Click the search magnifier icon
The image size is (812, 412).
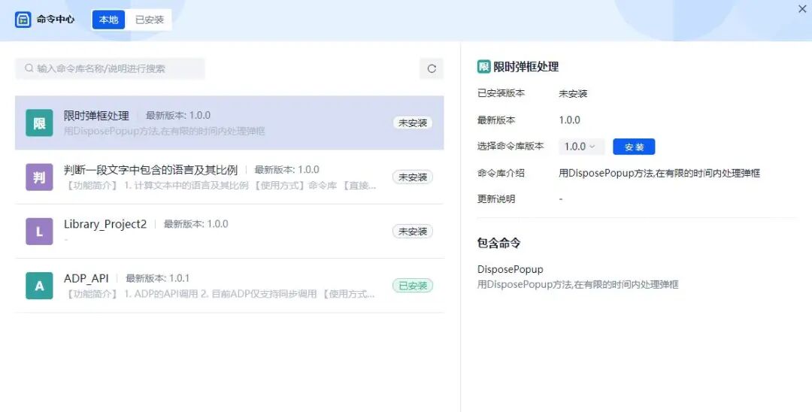pyautogui.click(x=29, y=68)
